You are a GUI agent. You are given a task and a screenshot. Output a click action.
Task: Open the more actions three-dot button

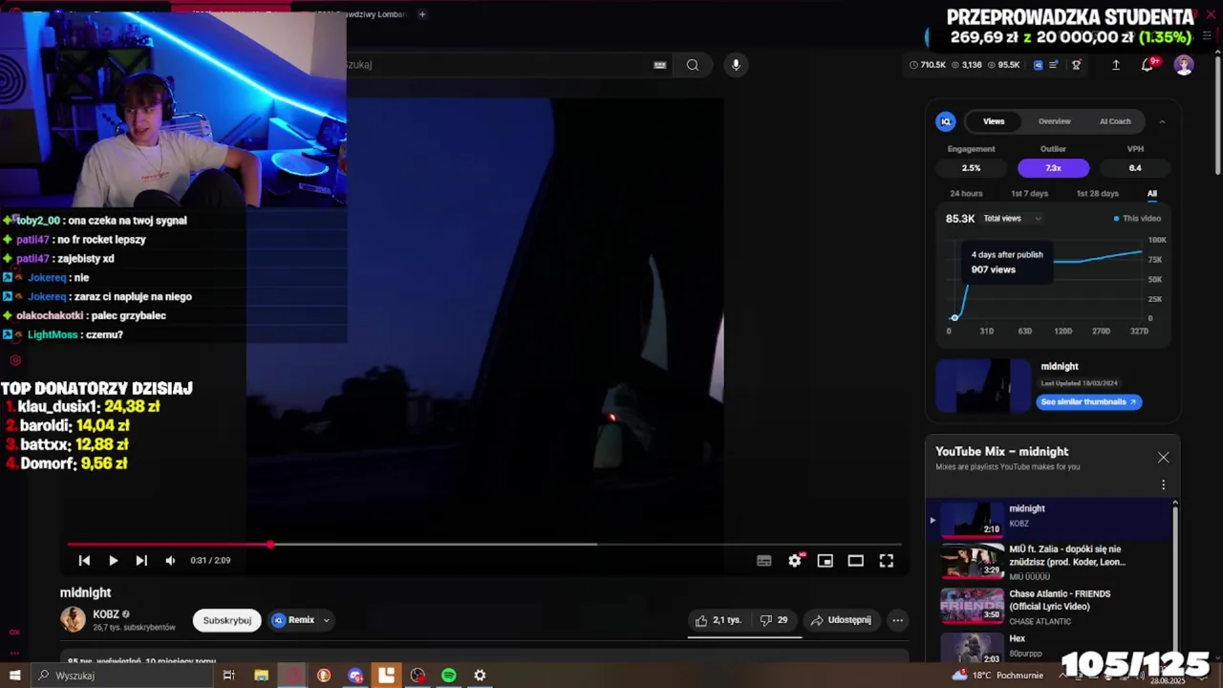coord(897,620)
